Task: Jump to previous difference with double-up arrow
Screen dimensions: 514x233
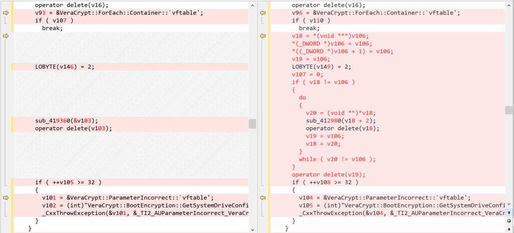Action: click(x=510, y=213)
